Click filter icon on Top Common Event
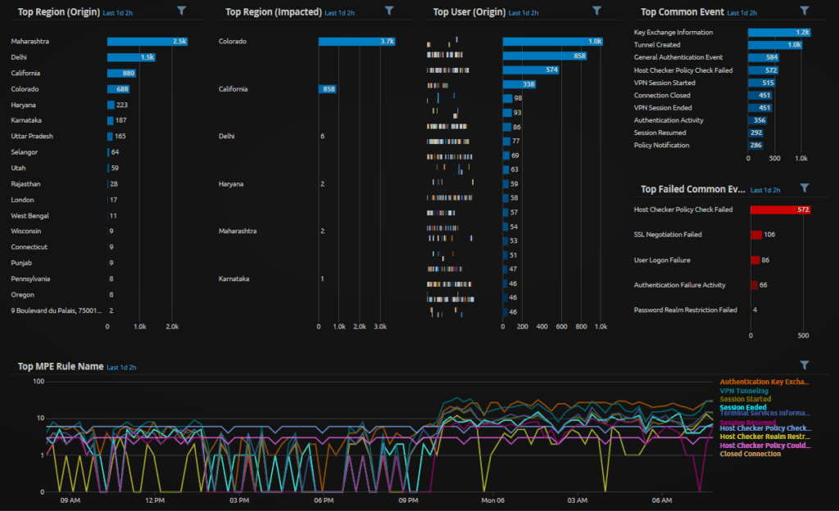The width and height of the screenshot is (839, 511). (x=805, y=11)
